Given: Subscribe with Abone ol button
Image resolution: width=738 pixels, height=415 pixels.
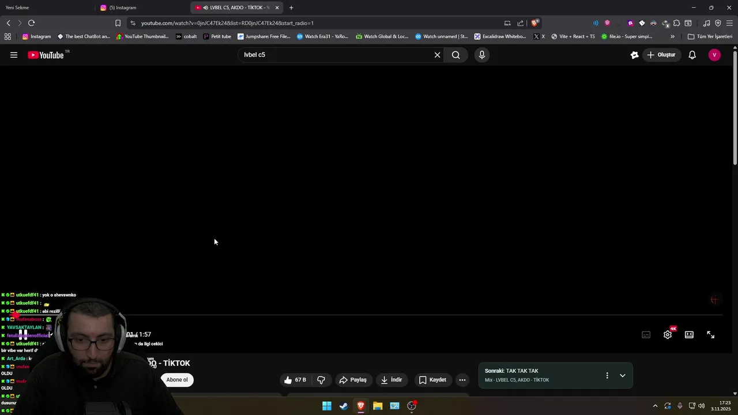Looking at the screenshot, I should pyautogui.click(x=177, y=380).
